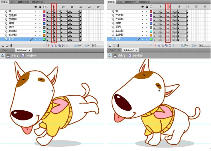Click frame 20 keyframe of 影子 layer, right
The image size is (211, 151).
coord(187,39)
